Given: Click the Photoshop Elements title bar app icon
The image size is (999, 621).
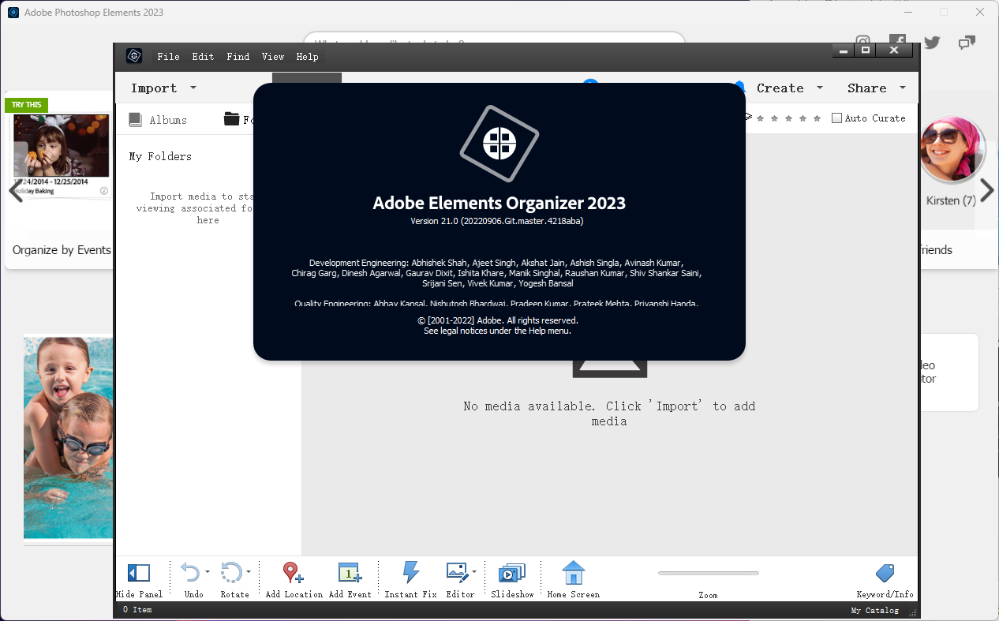Looking at the screenshot, I should point(13,13).
